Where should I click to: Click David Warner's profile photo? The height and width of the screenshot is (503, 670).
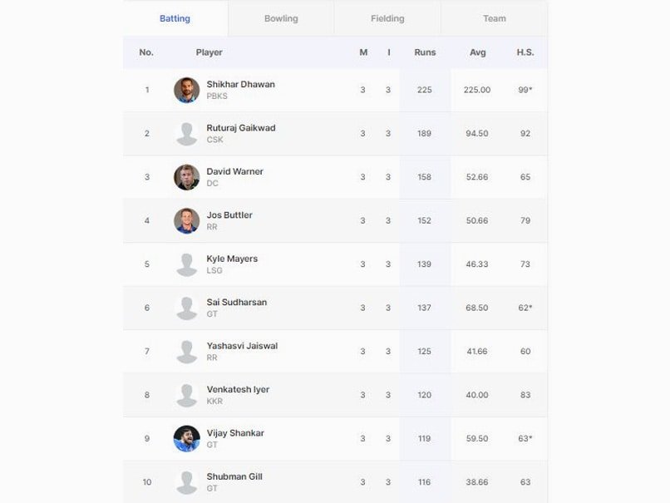pyautogui.click(x=186, y=177)
